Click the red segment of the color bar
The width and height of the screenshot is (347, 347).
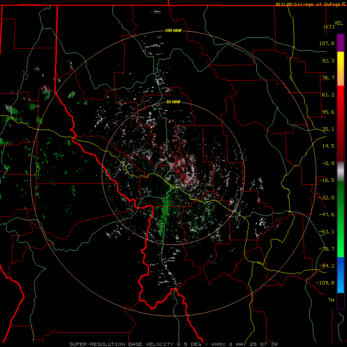(340, 123)
